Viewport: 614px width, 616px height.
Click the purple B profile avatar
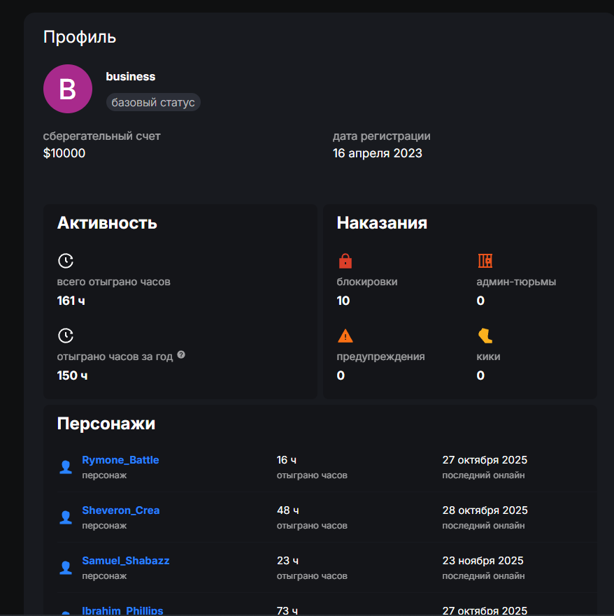[68, 89]
